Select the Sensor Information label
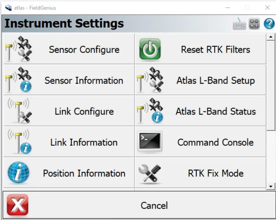Screen dimensions: 276x220 tap(84, 81)
